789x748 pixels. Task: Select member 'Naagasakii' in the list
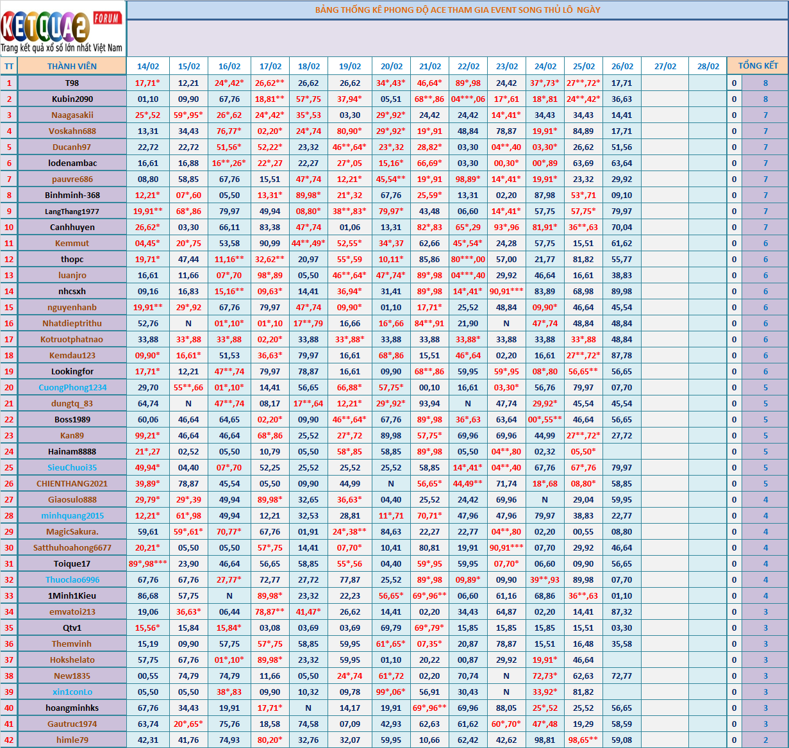point(72,115)
